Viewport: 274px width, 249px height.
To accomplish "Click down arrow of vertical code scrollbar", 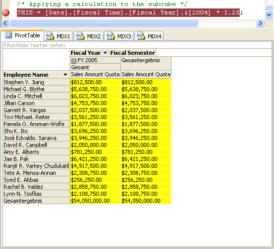I will tap(269, 15).
